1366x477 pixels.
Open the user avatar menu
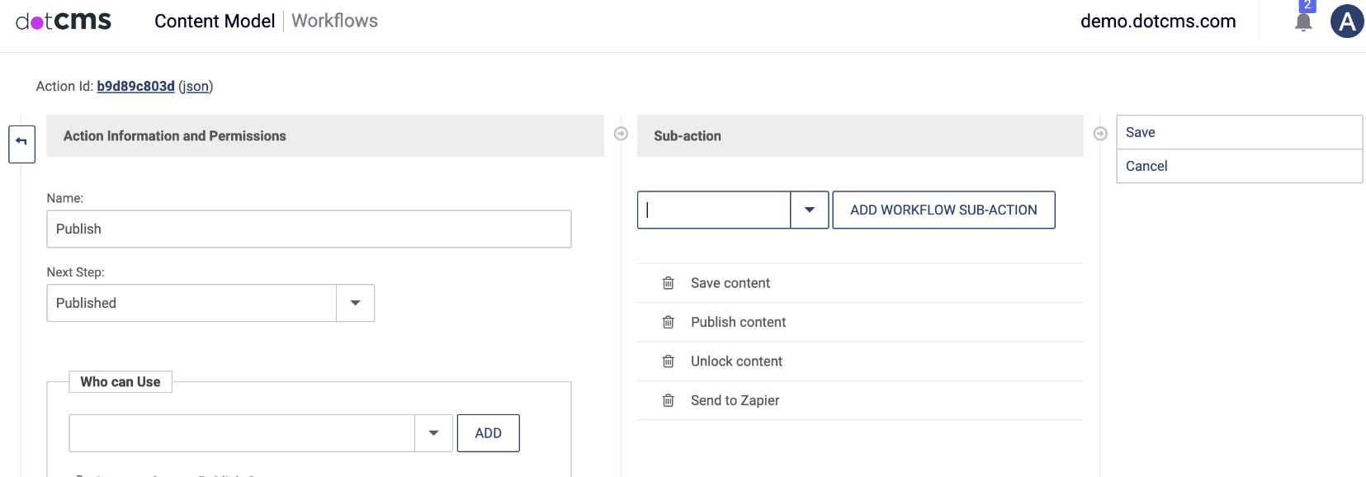pyautogui.click(x=1347, y=21)
